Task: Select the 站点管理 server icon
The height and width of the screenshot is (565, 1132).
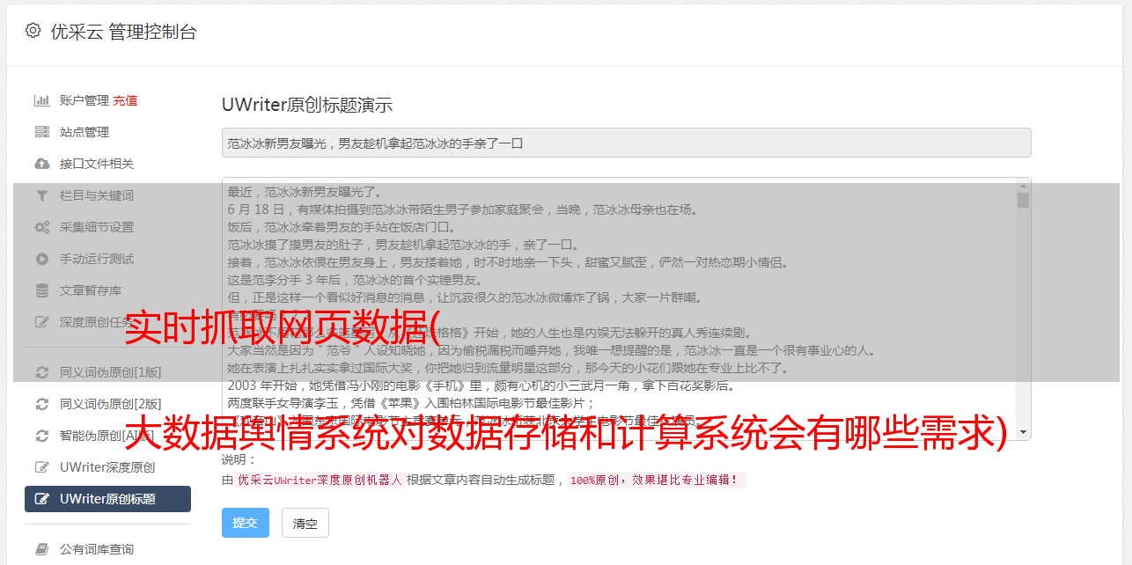Action: pos(41,132)
